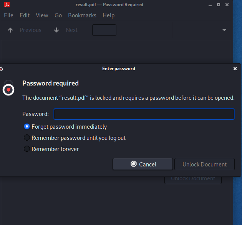This screenshot has width=242, height=225.
Task: Maximize the result.pdf window
Action: [x=219, y=5]
